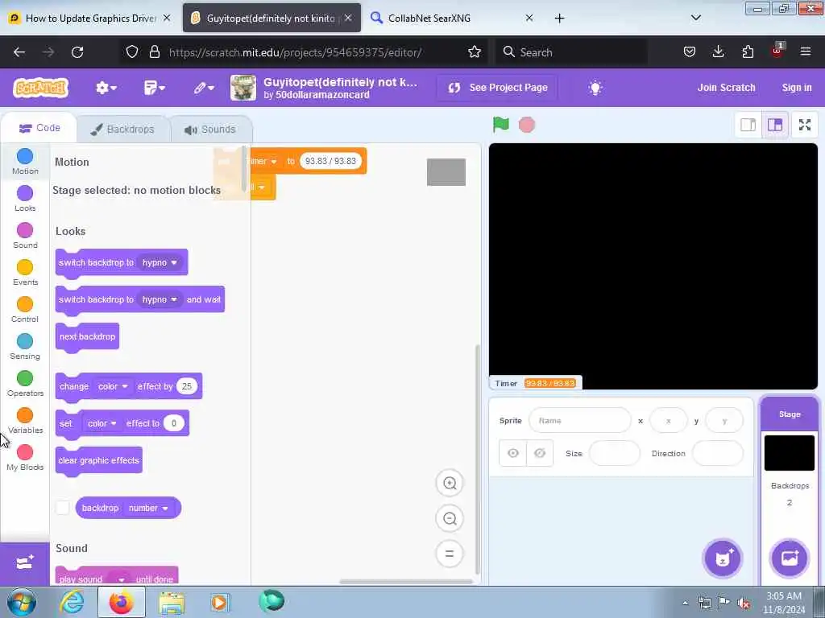Open hypno dropdown on switch backdrop block
This screenshot has width=825, height=618.
(x=160, y=262)
